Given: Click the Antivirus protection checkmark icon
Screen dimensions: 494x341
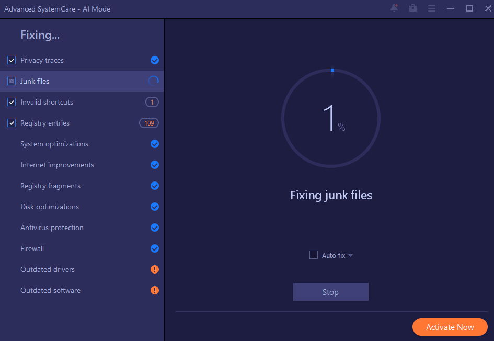Looking at the screenshot, I should [155, 228].
